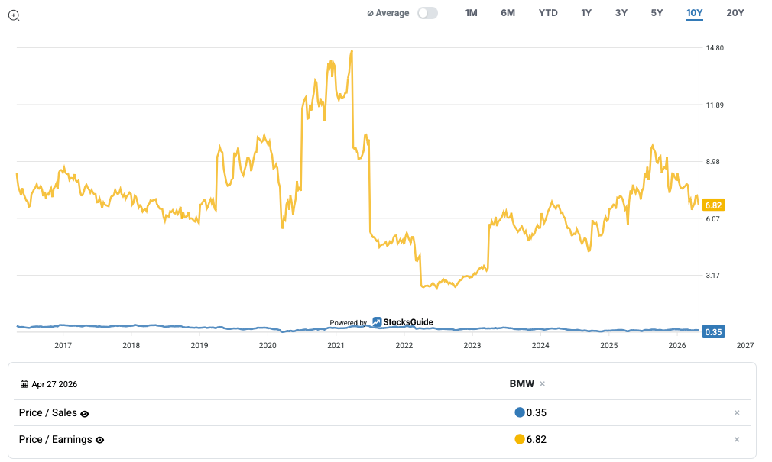Toggle Price / Sales visibility eye
Image resolution: width=772 pixels, height=462 pixels.
point(85,414)
